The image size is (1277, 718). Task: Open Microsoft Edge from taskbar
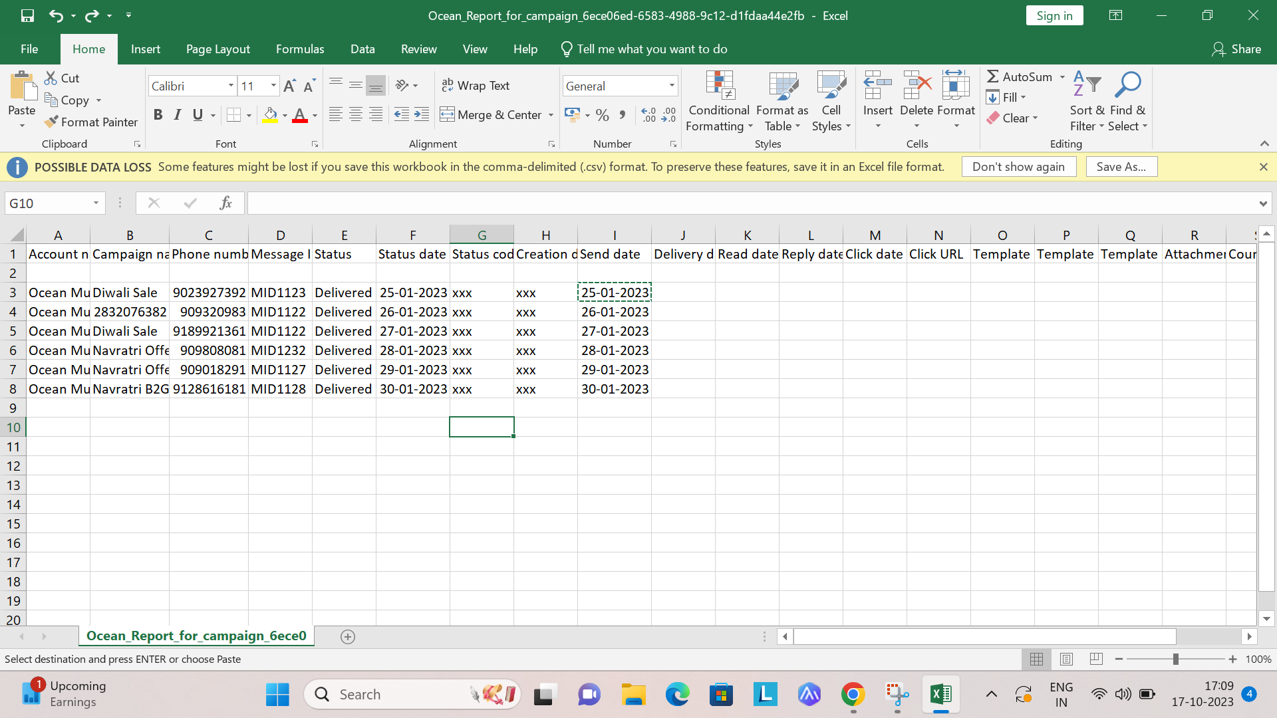677,695
